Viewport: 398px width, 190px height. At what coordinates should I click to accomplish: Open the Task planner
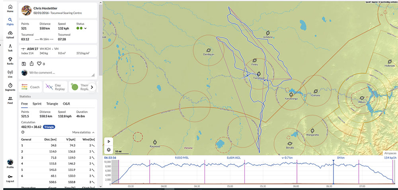(10, 48)
